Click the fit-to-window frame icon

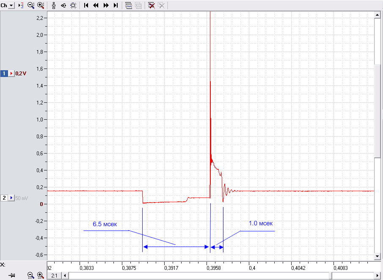[x=73, y=5]
